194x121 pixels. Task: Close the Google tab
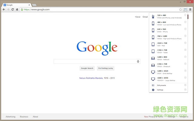point(29,5)
